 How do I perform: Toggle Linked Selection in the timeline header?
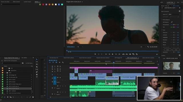[56, 62]
